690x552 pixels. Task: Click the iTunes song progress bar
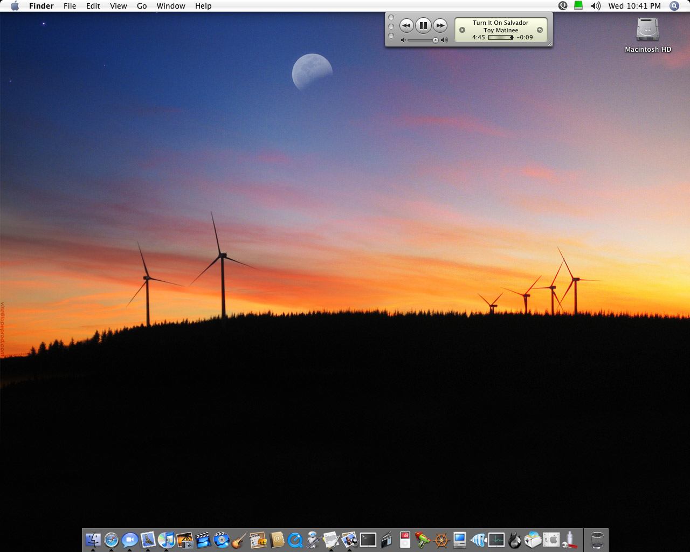(x=501, y=38)
